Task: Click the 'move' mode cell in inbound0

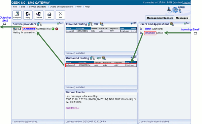Action: pos(133,31)
